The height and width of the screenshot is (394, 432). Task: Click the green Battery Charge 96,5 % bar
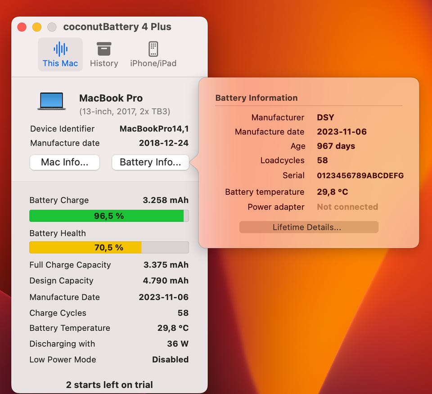point(109,215)
